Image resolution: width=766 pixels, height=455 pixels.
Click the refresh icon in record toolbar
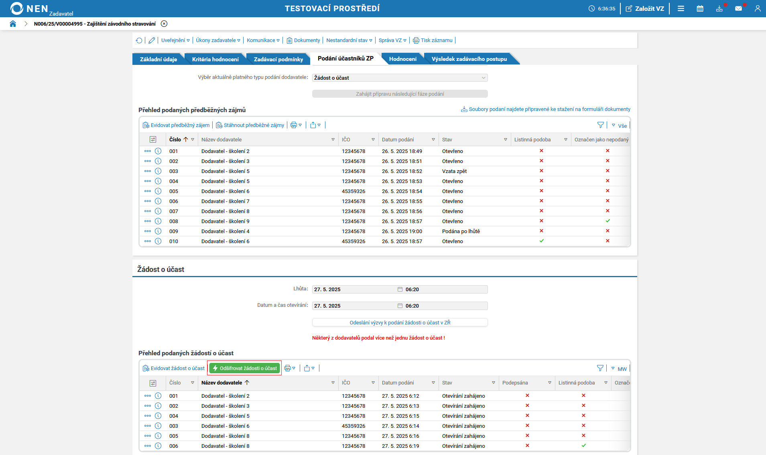(x=139, y=40)
